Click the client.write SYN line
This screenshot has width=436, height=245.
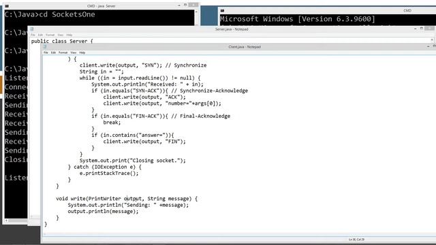[x=143, y=65]
